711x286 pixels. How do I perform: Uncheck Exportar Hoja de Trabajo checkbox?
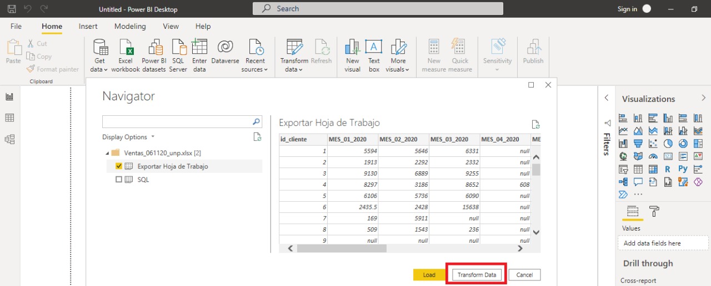tap(119, 166)
